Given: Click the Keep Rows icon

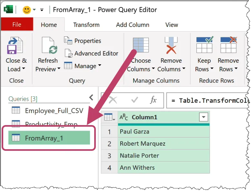Looking at the screenshot, I should 204,46.
